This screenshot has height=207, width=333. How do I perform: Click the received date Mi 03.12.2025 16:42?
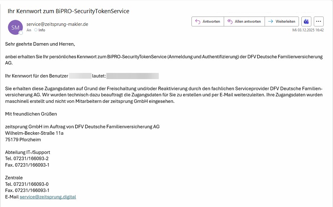point(308,30)
